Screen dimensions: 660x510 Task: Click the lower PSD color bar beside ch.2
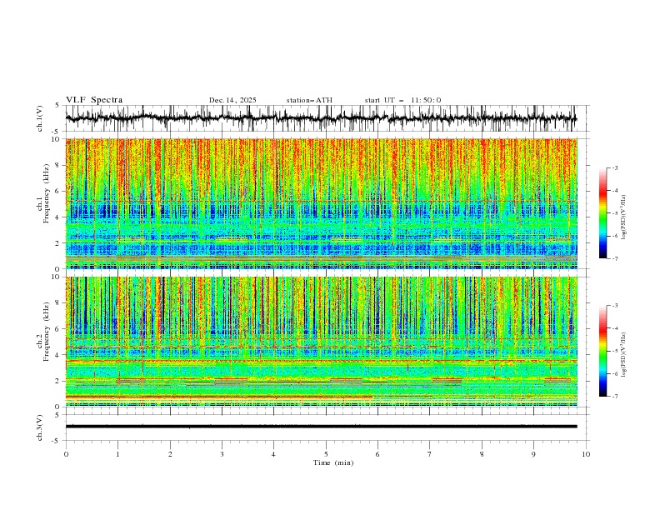(602, 351)
